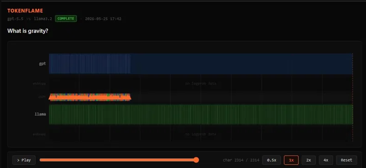This screenshot has width=366, height=168.
Task: Click the orange diff flame strip
Action: point(90,97)
